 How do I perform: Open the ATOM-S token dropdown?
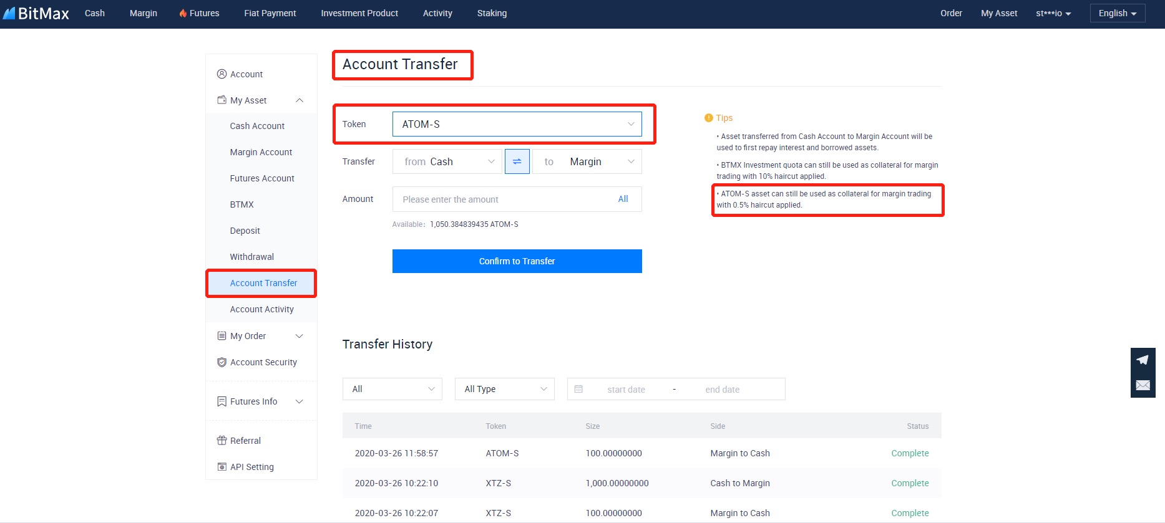point(517,124)
